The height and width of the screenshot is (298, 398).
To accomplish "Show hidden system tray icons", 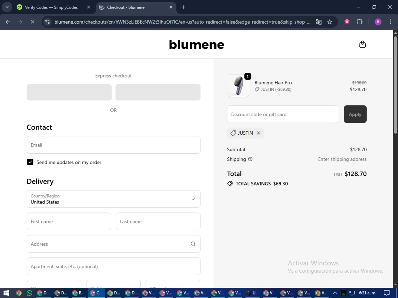I will 335,293.
